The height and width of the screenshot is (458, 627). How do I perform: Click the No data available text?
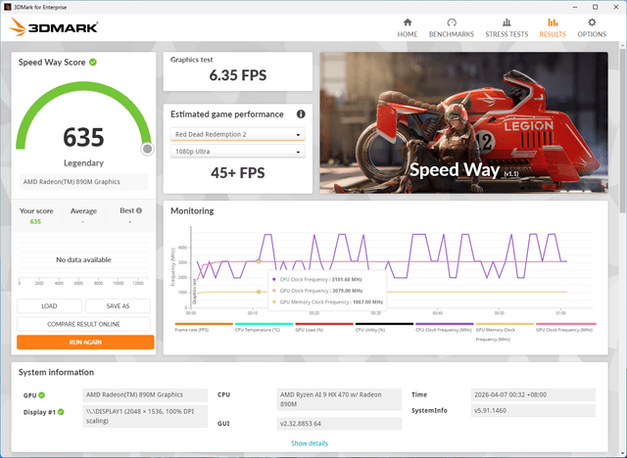83,259
